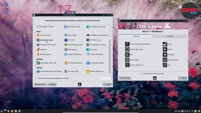Open MX Gestionar Repos

[95, 63]
